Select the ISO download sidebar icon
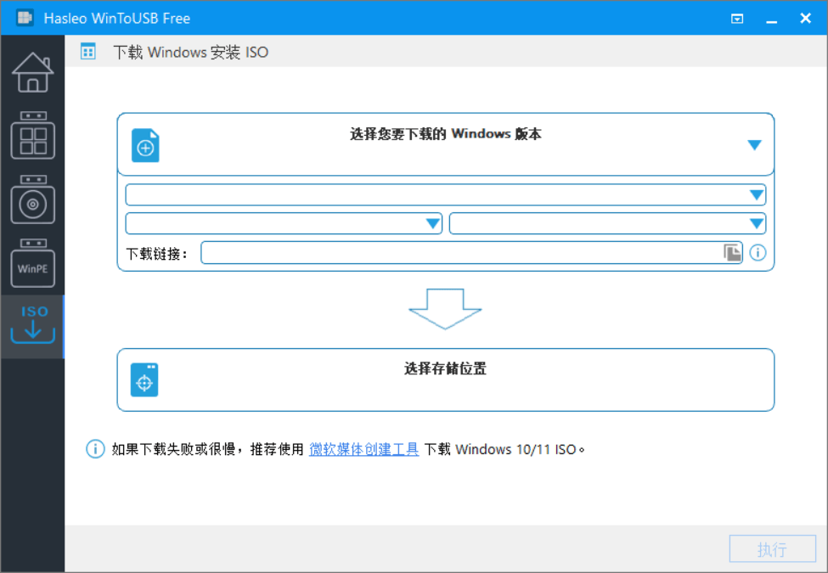 tap(33, 325)
